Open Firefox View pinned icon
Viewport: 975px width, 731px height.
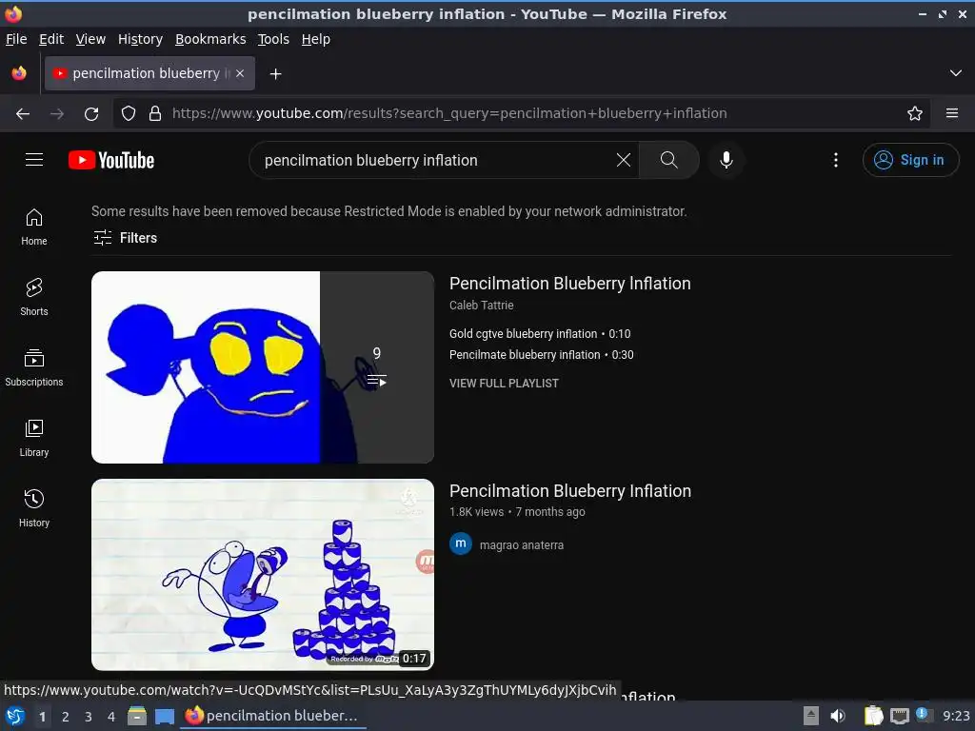click(x=19, y=73)
